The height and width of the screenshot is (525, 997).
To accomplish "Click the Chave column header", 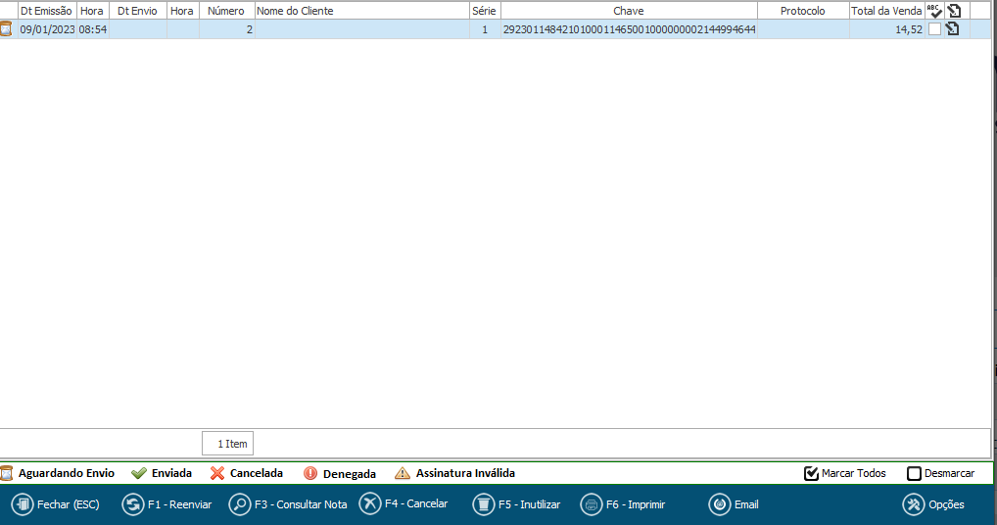I will [628, 11].
